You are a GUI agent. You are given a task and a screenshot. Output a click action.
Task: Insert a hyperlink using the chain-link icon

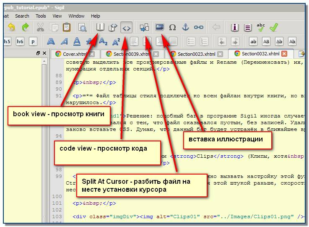(198, 27)
